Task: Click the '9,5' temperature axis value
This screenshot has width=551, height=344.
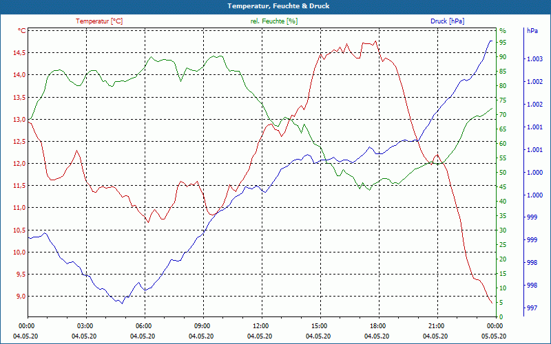Action: pos(21,275)
